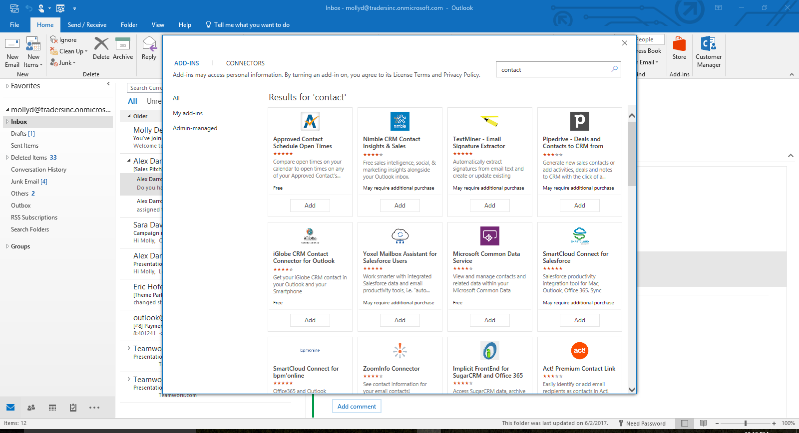Select the Implicit FrontEnd SugarCRM logo
The image size is (799, 433).
[490, 351]
